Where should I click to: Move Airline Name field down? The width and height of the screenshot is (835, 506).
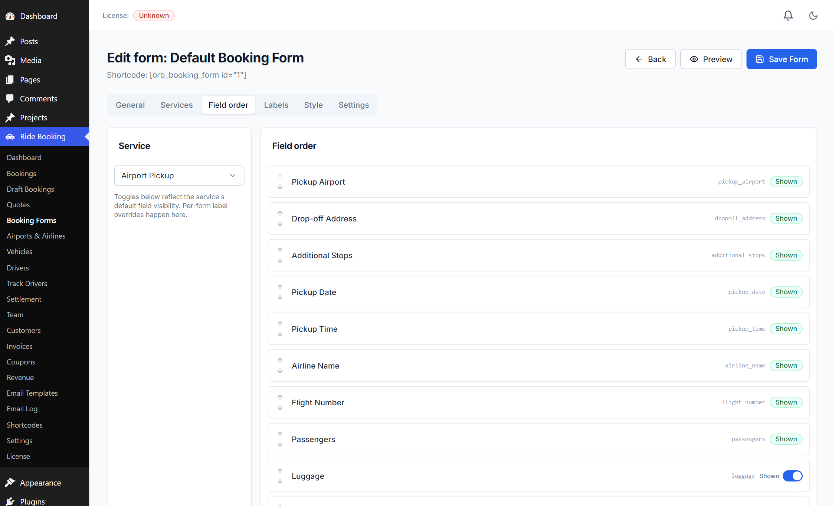280,371
